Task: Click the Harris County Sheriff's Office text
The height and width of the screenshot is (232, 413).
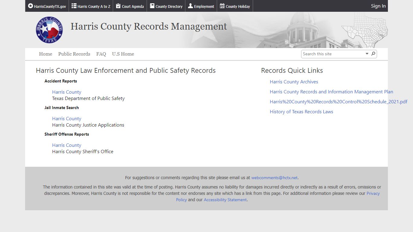Action: tap(83, 152)
